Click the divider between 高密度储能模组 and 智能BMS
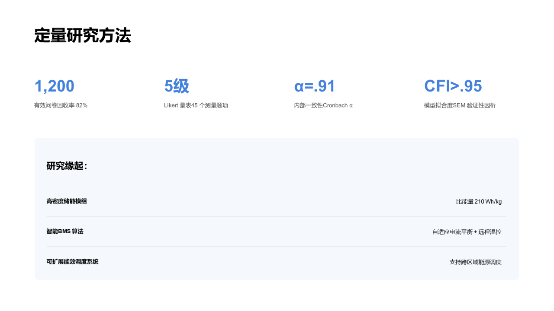 (x=276, y=216)
